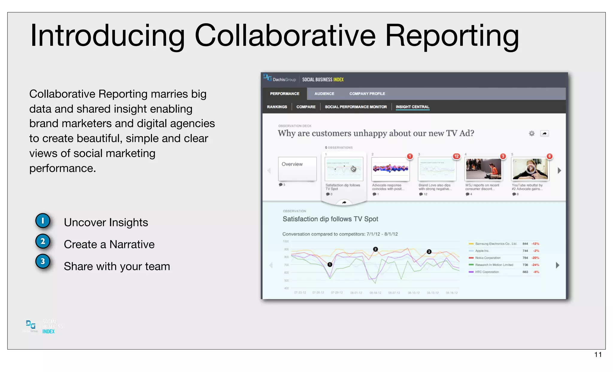Image resolution: width=613 pixels, height=372 pixels.
Task: Click chart annotation marker 2
Action: coord(375,249)
